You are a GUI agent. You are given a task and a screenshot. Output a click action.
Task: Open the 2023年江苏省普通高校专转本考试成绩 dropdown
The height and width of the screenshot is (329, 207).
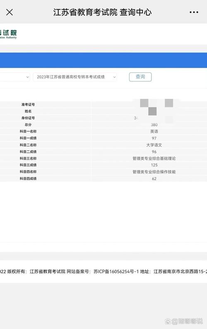click(75, 77)
